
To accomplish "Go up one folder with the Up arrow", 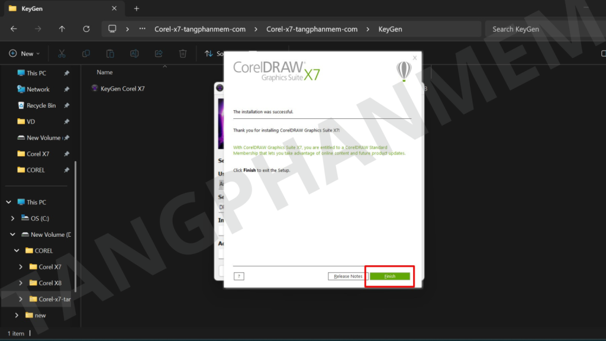I will pyautogui.click(x=62, y=29).
